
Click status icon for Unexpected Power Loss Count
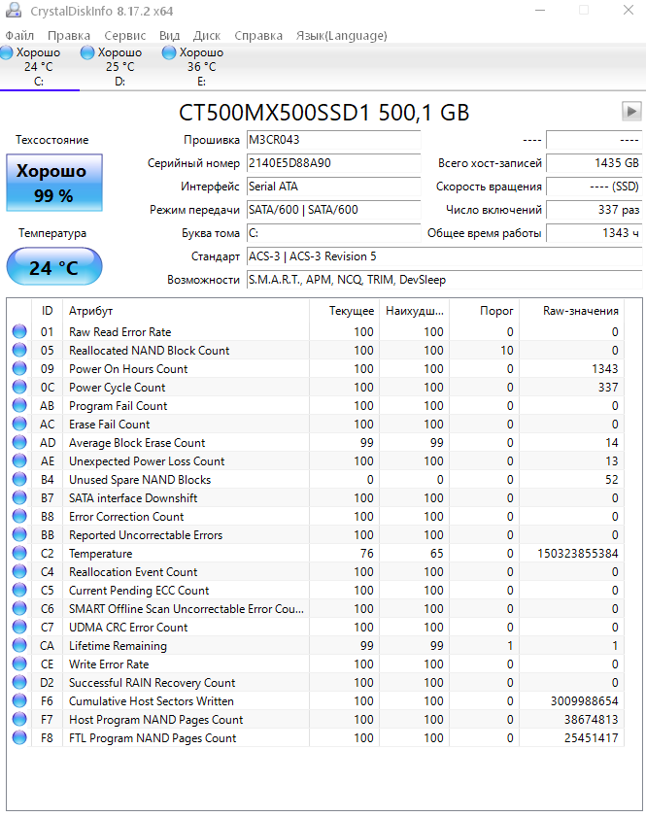[x=19, y=460]
